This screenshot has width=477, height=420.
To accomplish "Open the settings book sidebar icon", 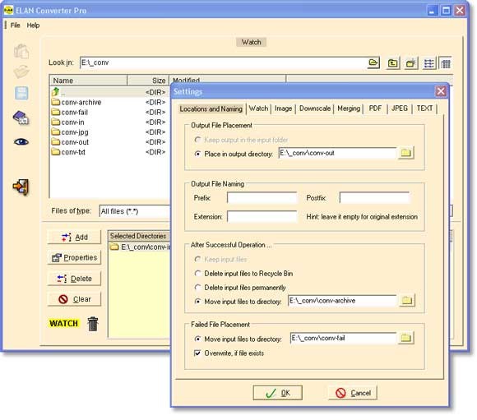I will pyautogui.click(x=21, y=118).
